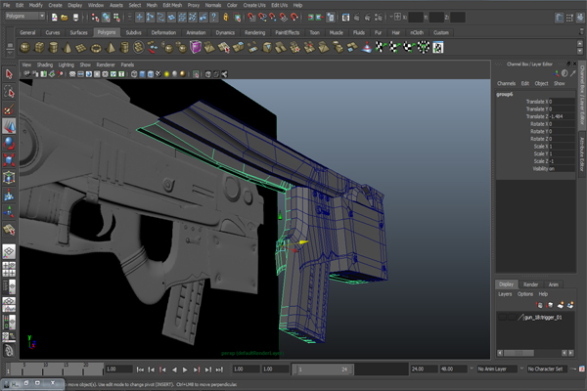This screenshot has height=391, width=587.
Task: Click Object in Channel Box menu
Action: 541,83
